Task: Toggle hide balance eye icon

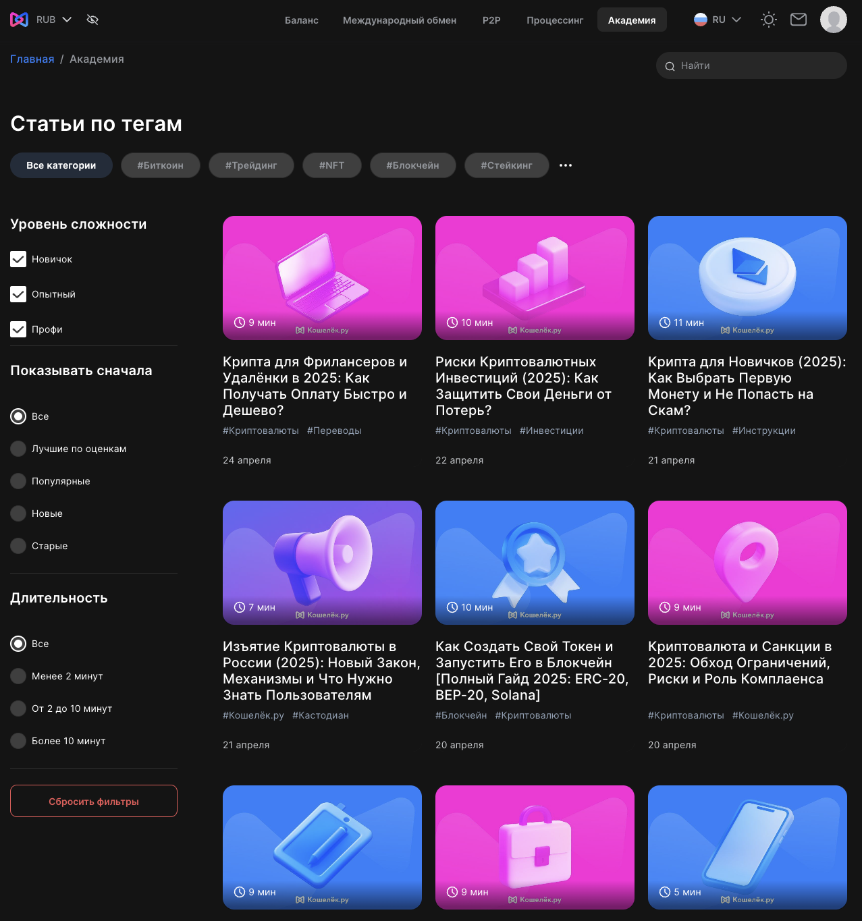Action: (92, 20)
